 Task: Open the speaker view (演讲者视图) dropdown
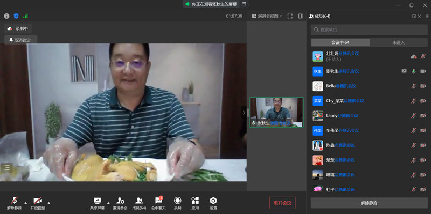[267, 16]
